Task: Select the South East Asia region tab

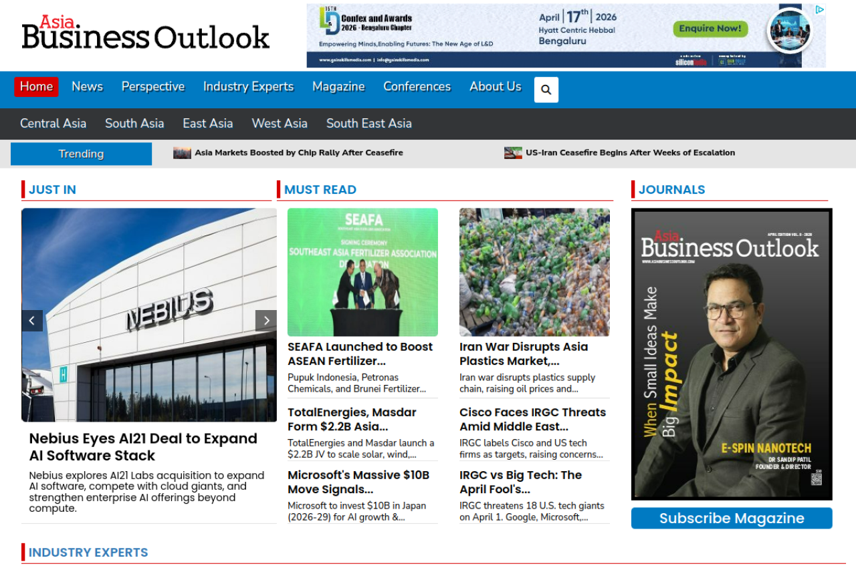Action: 368,124
